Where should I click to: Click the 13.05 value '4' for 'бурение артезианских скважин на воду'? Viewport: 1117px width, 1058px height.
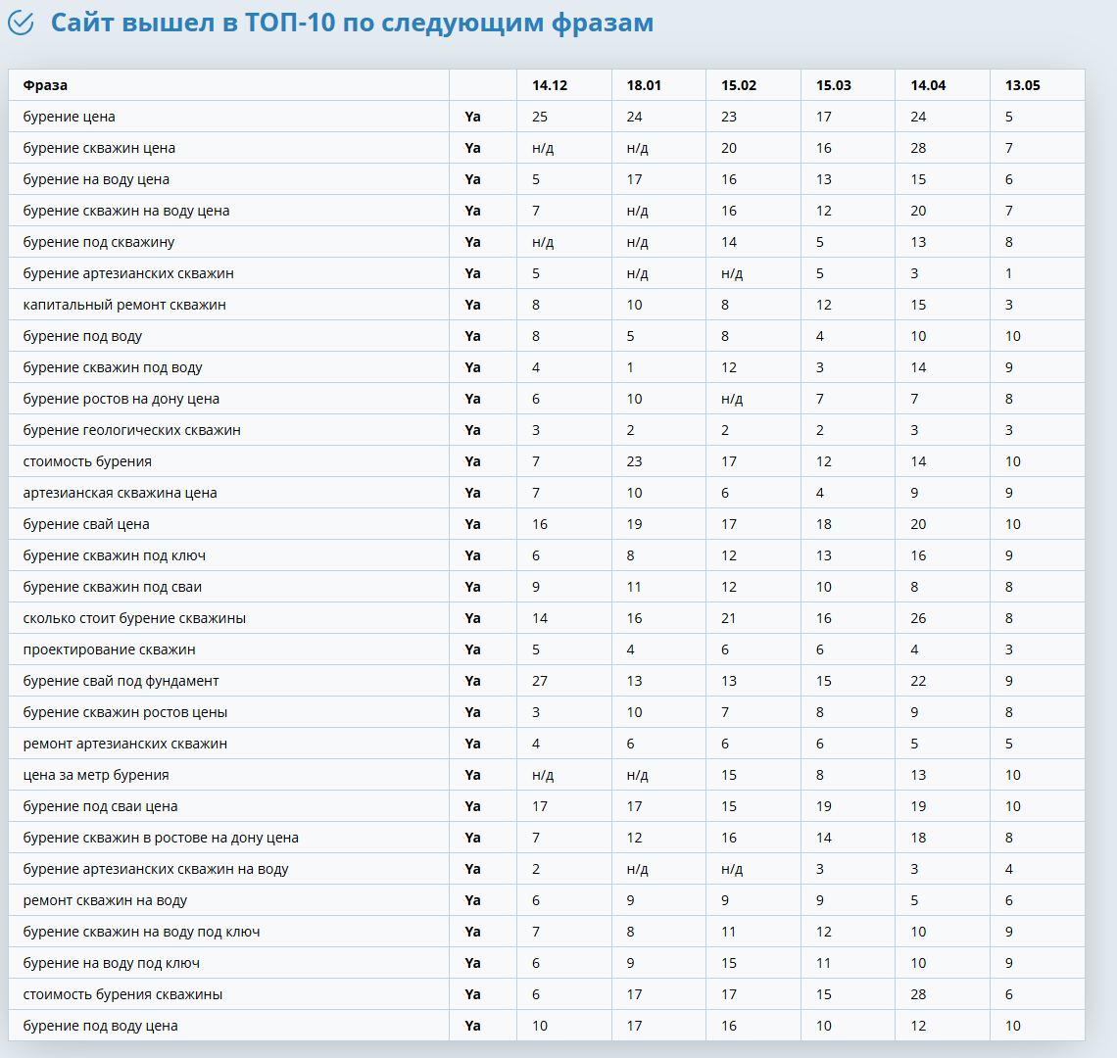coord(1008,869)
